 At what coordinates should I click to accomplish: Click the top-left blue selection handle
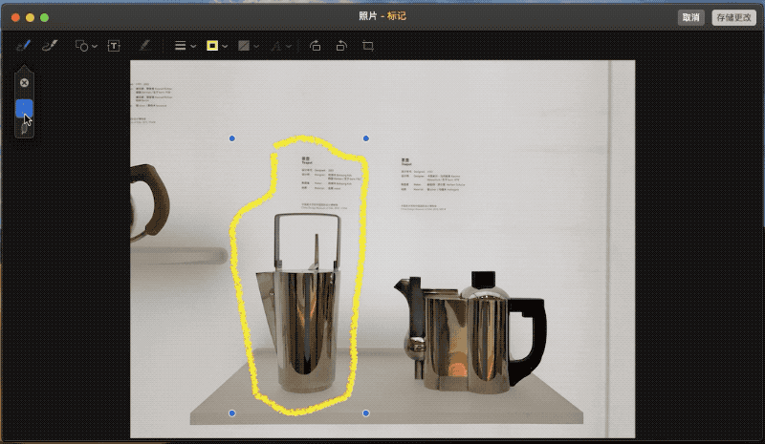pyautogui.click(x=231, y=138)
